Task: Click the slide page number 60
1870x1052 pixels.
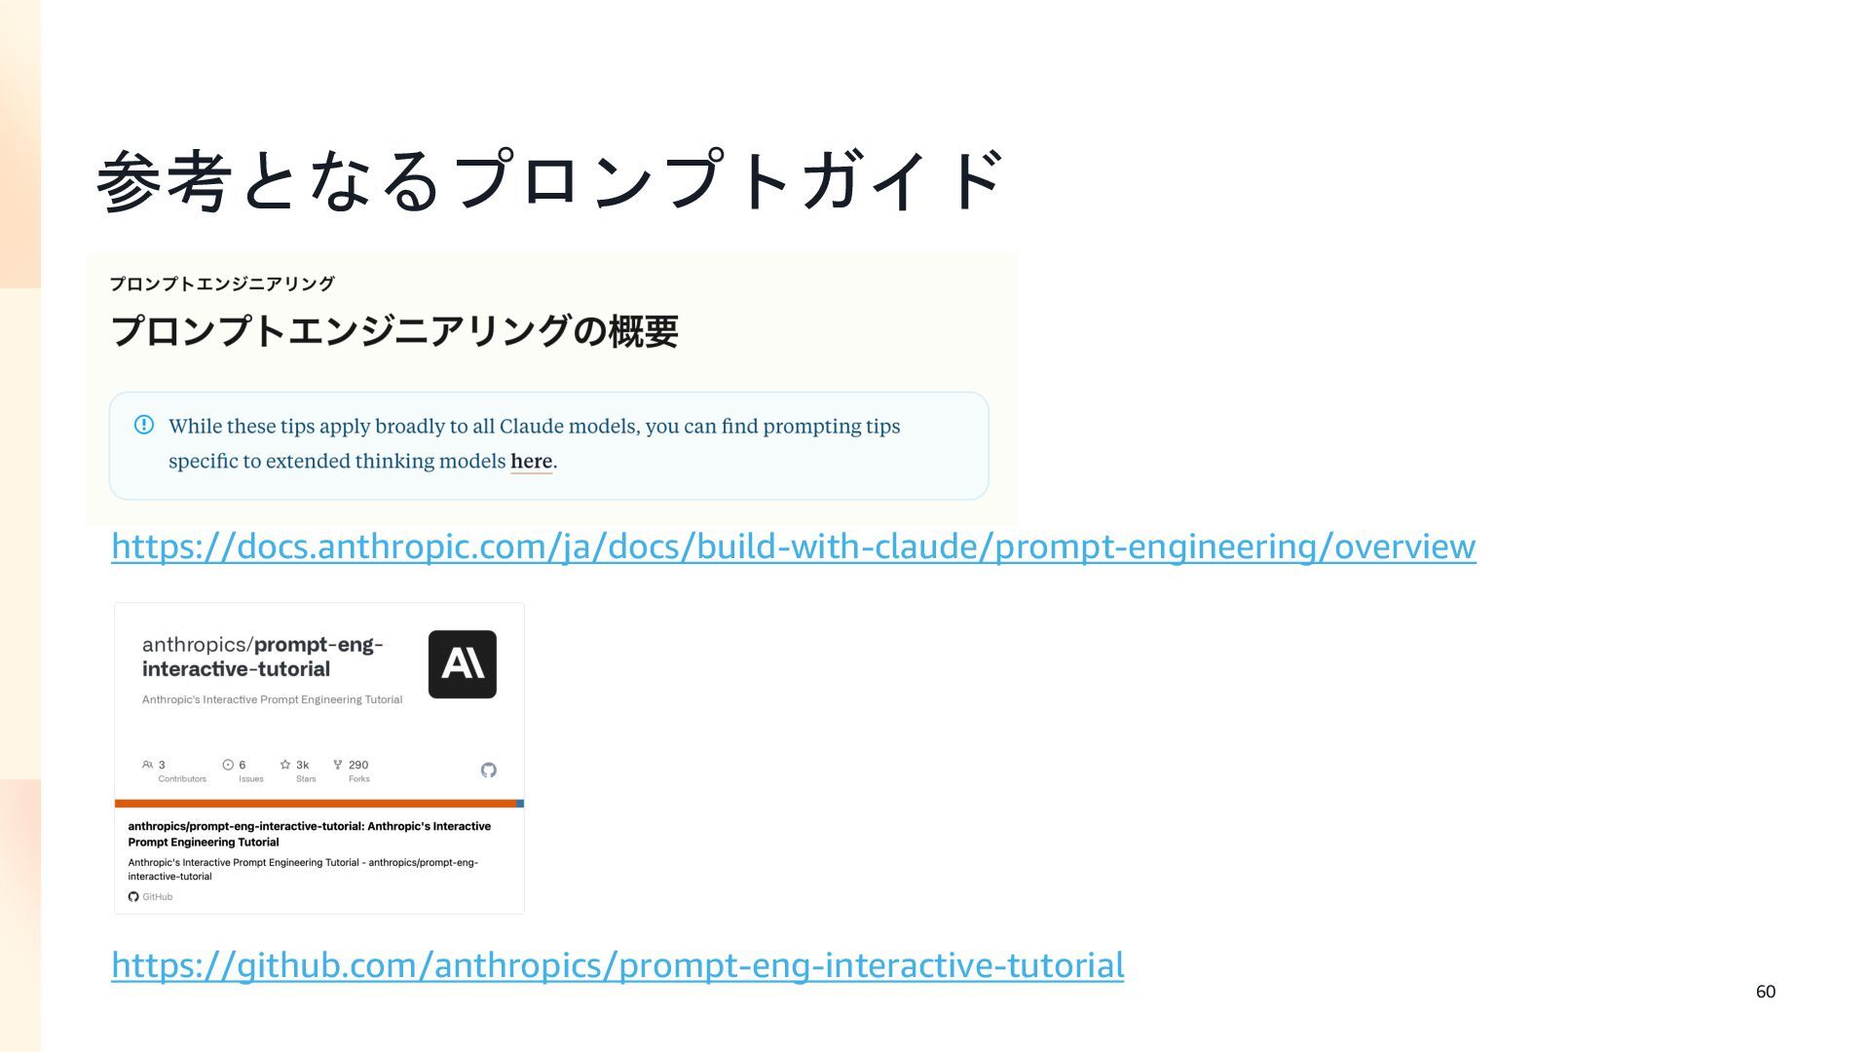Action: click(1765, 992)
